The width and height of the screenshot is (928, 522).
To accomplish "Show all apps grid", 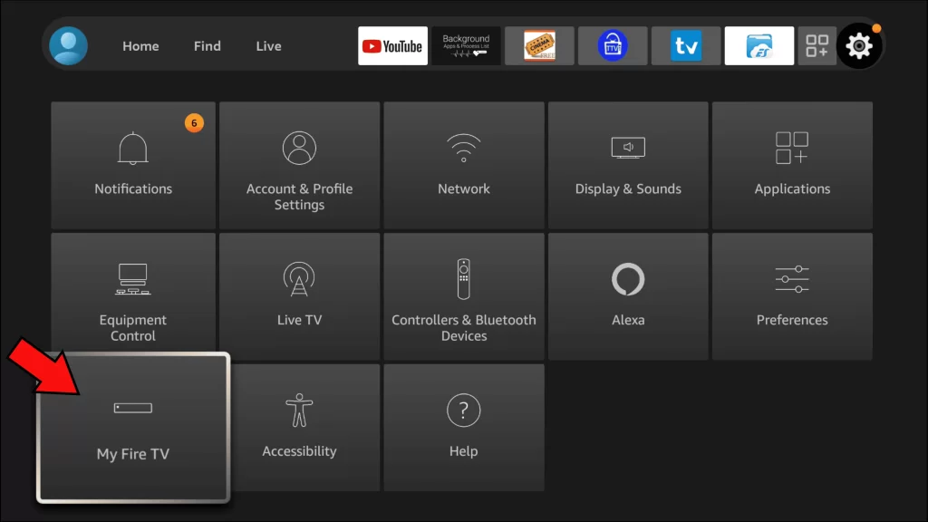I will click(817, 45).
